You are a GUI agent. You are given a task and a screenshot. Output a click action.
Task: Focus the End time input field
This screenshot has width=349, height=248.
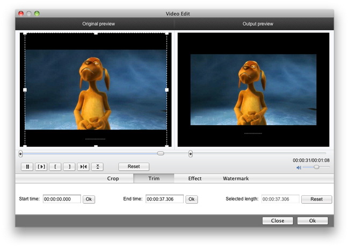(164, 199)
